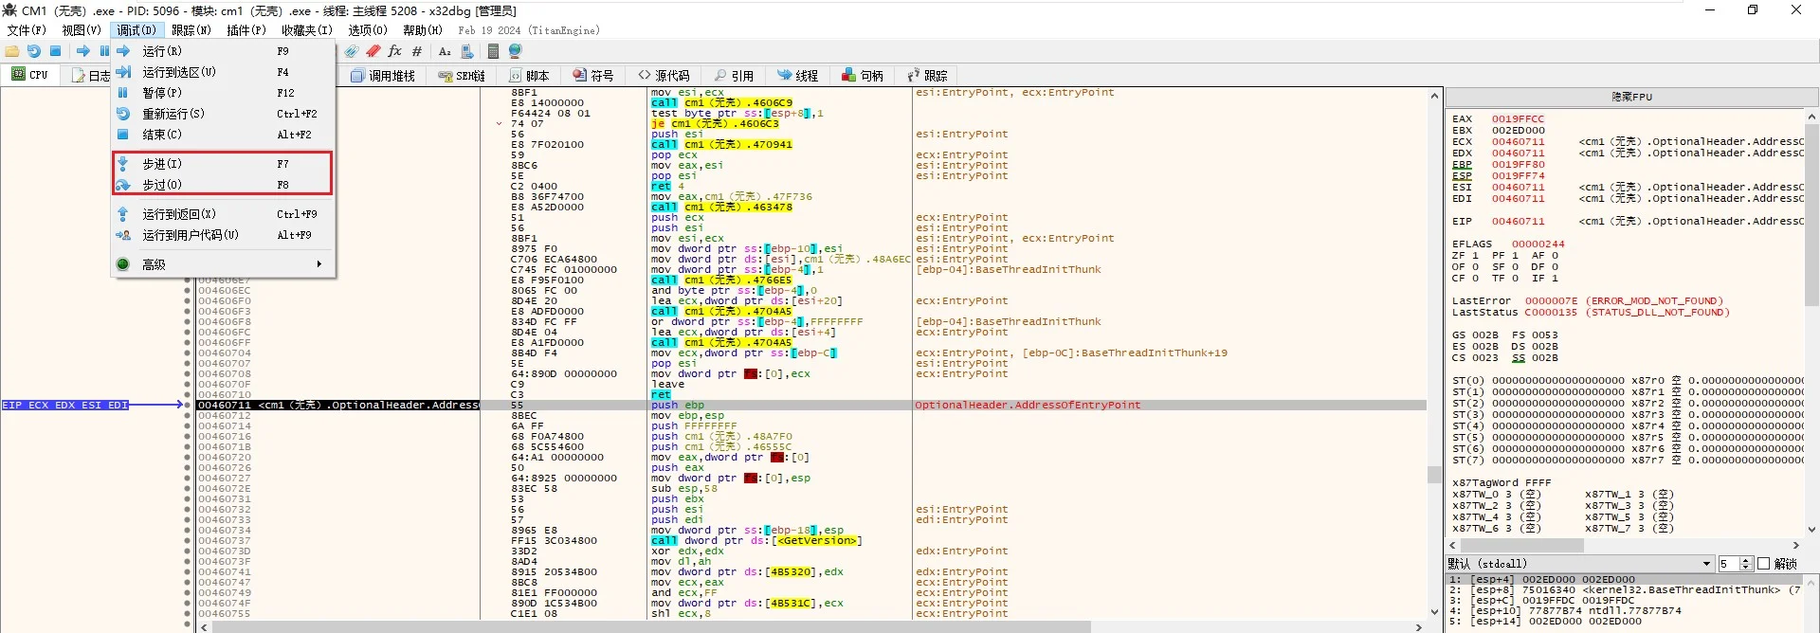Image resolution: width=1820 pixels, height=633 pixels.
Task: Increase the argument count stepper value
Action: (x=1746, y=560)
